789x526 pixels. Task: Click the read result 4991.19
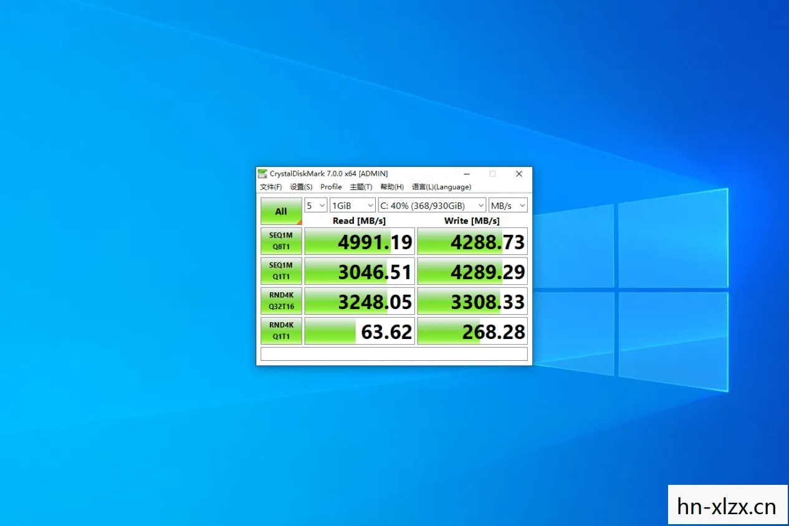click(x=360, y=241)
